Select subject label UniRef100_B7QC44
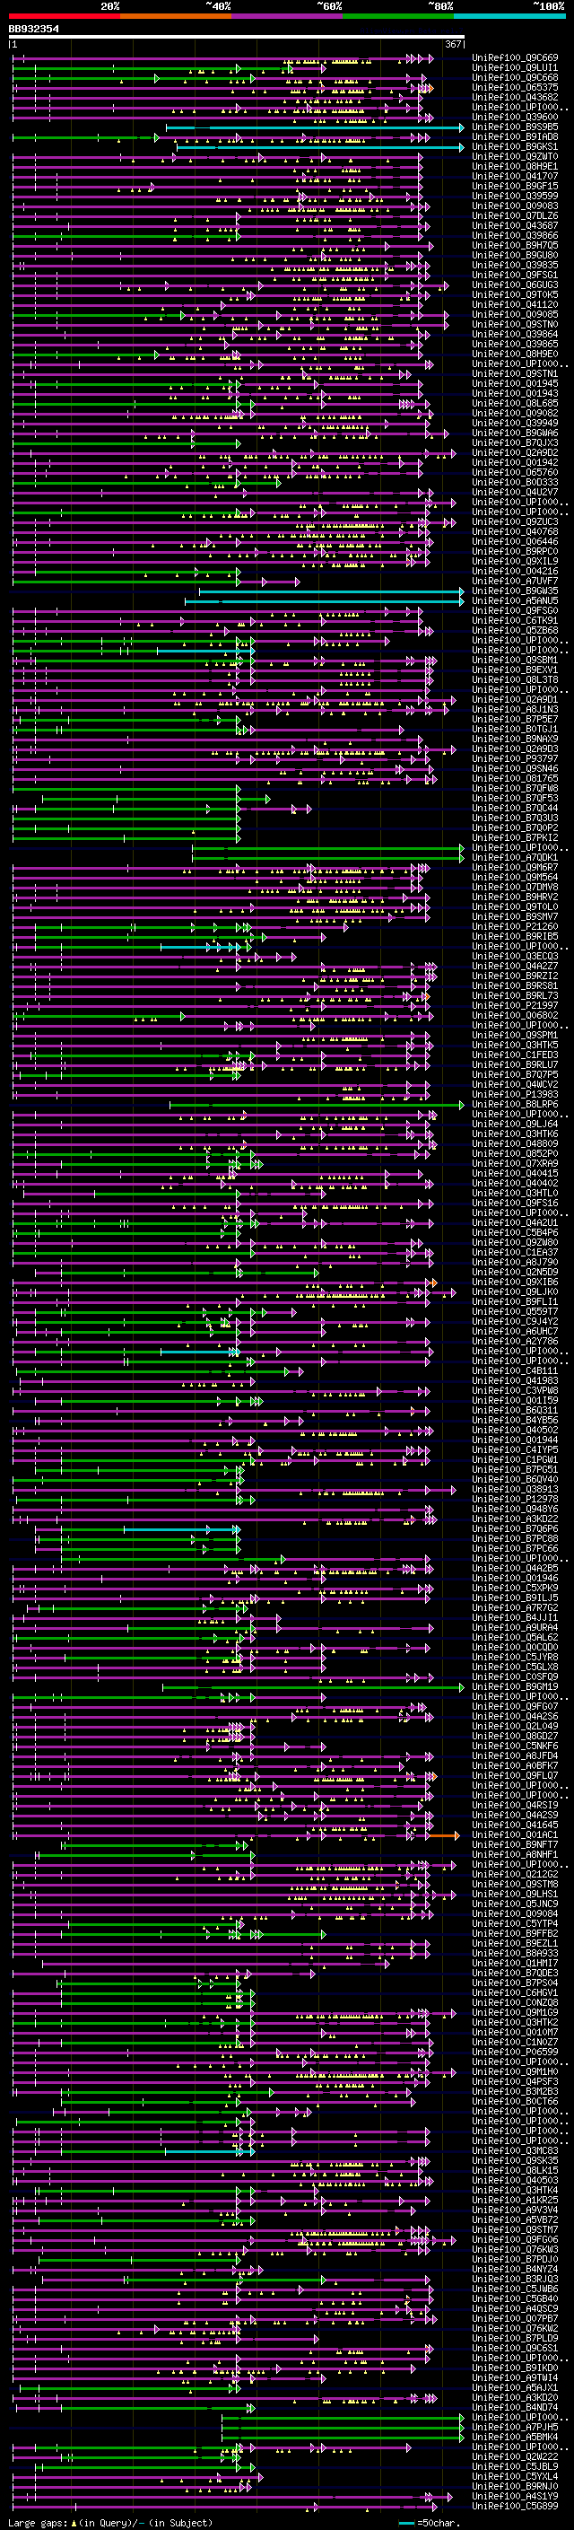 pos(515,809)
